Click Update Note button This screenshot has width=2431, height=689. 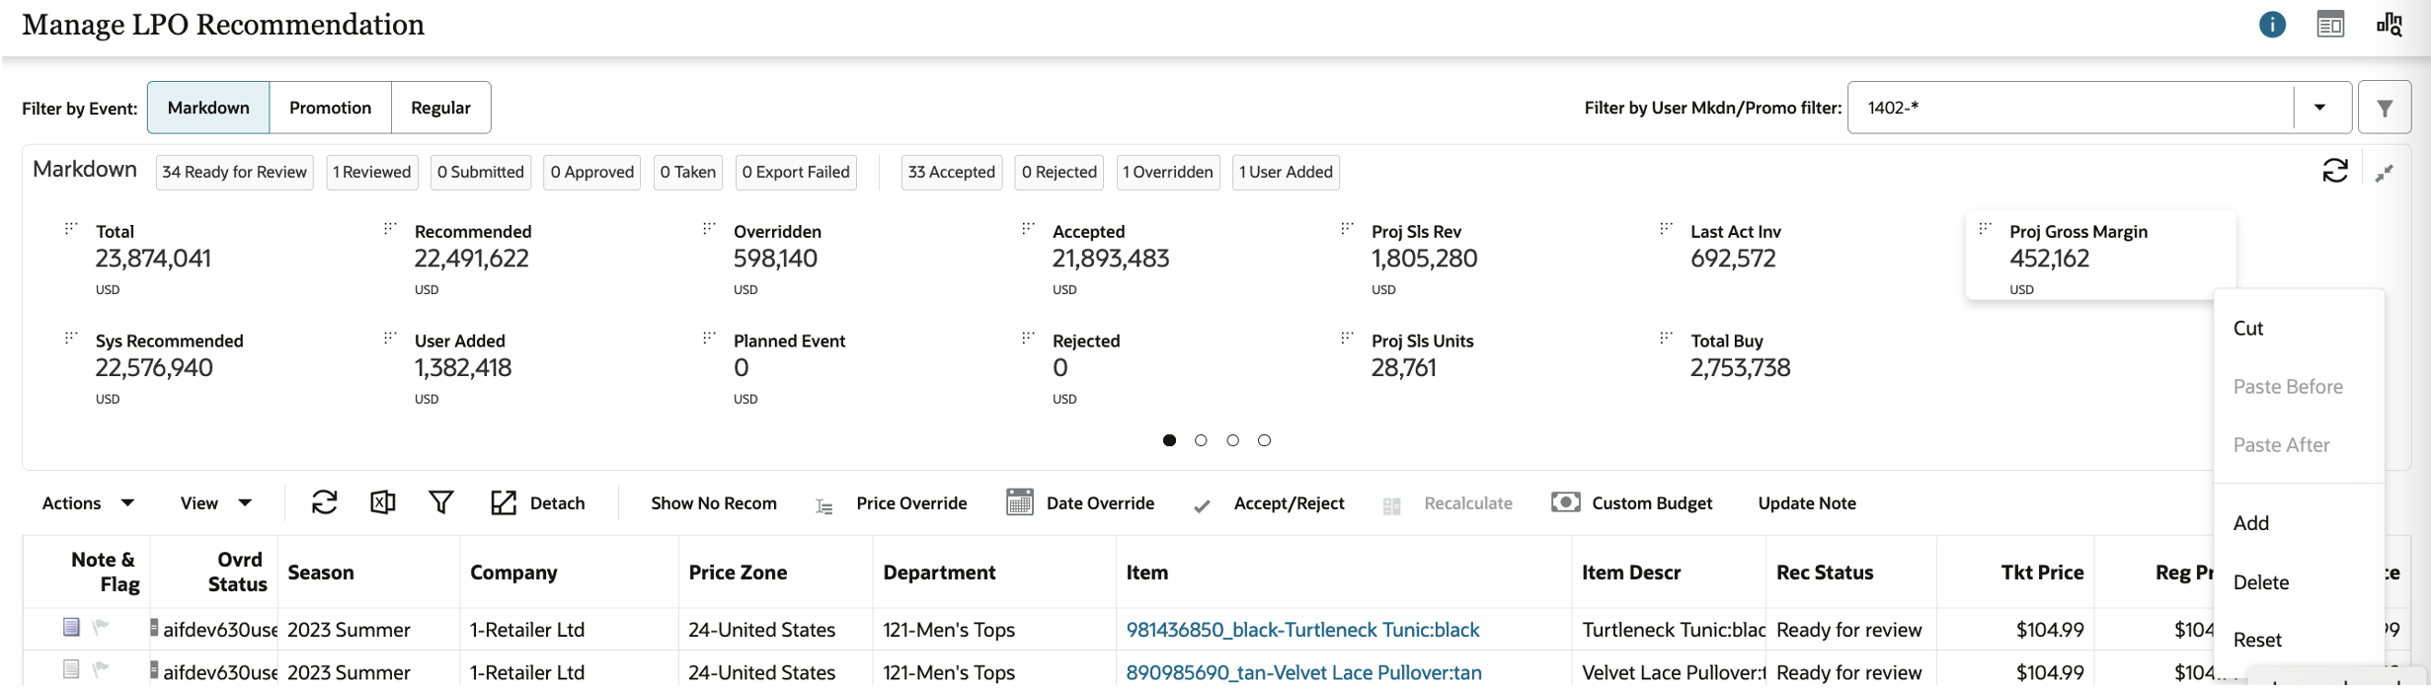point(1807,503)
